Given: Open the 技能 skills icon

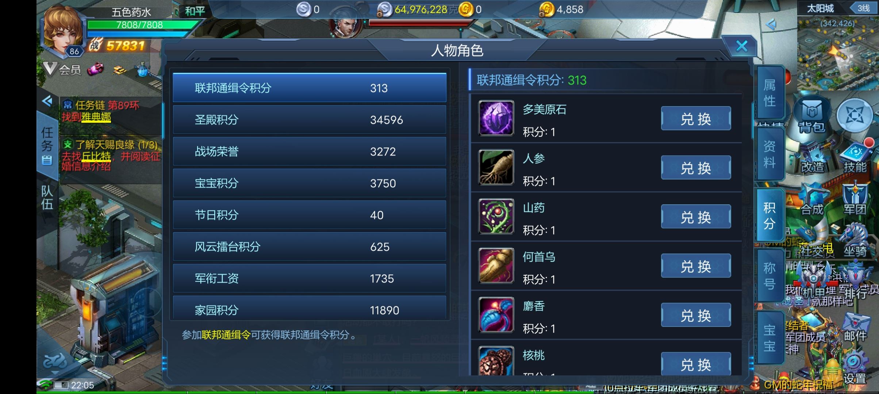Looking at the screenshot, I should point(855,158).
